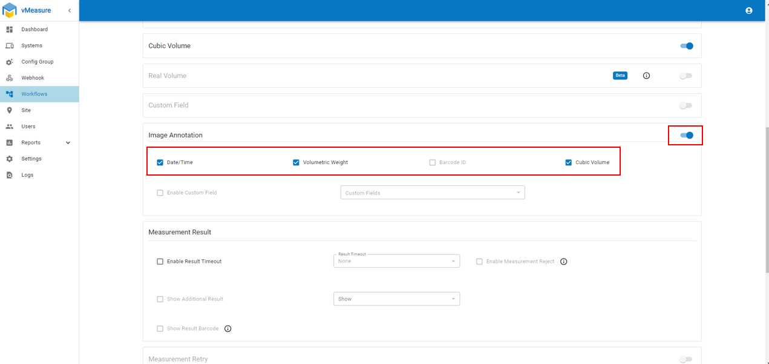Click the Config Group gear icon

(x=9, y=62)
